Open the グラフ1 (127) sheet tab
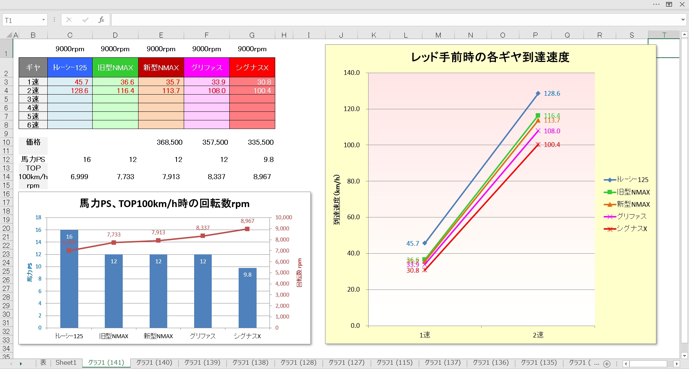 347,363
